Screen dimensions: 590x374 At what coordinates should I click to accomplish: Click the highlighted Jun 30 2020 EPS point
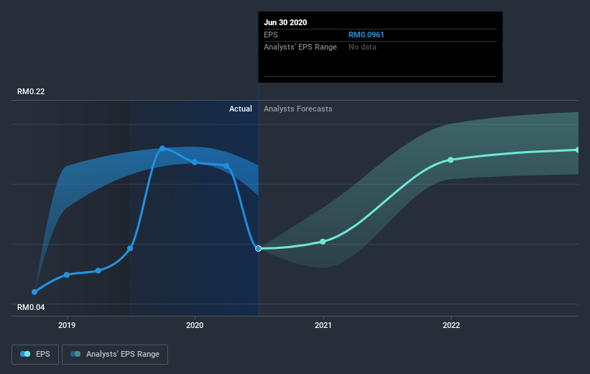pos(258,248)
